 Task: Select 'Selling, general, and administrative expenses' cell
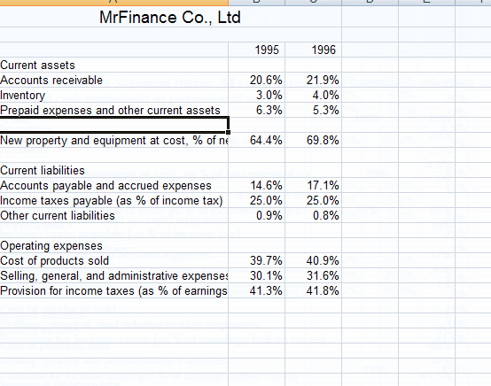(x=114, y=275)
